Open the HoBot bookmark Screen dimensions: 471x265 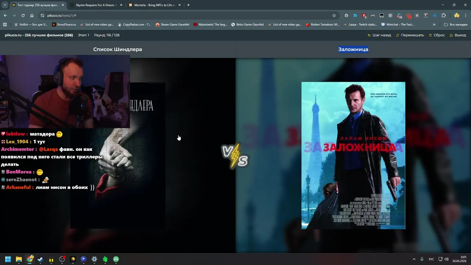31,25
